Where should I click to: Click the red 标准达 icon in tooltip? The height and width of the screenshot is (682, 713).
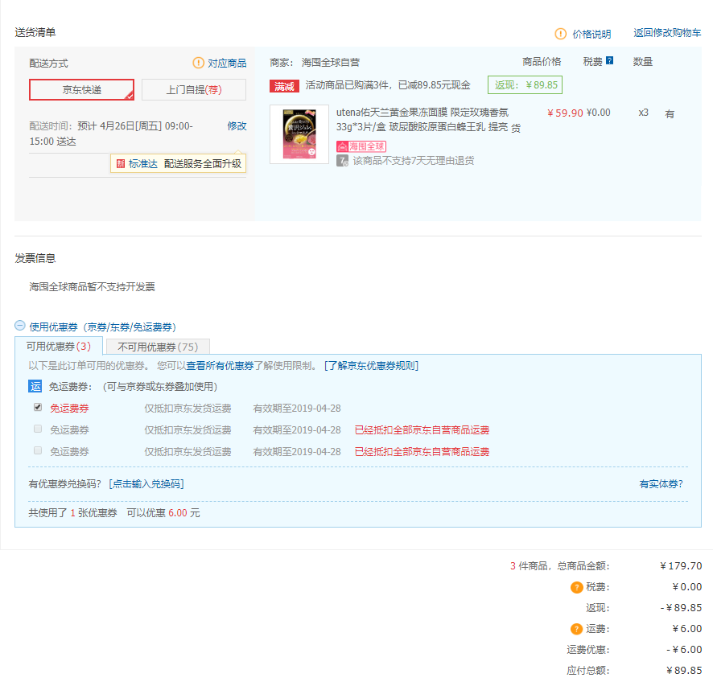[x=121, y=164]
